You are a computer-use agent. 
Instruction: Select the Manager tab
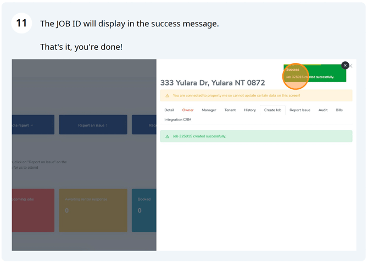point(209,110)
